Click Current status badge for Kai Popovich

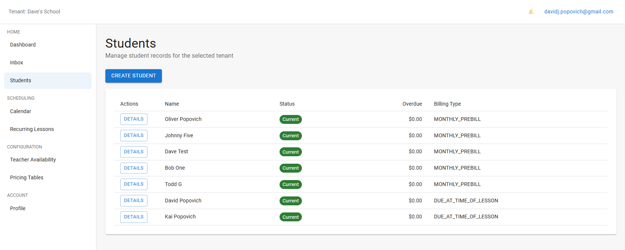click(291, 217)
